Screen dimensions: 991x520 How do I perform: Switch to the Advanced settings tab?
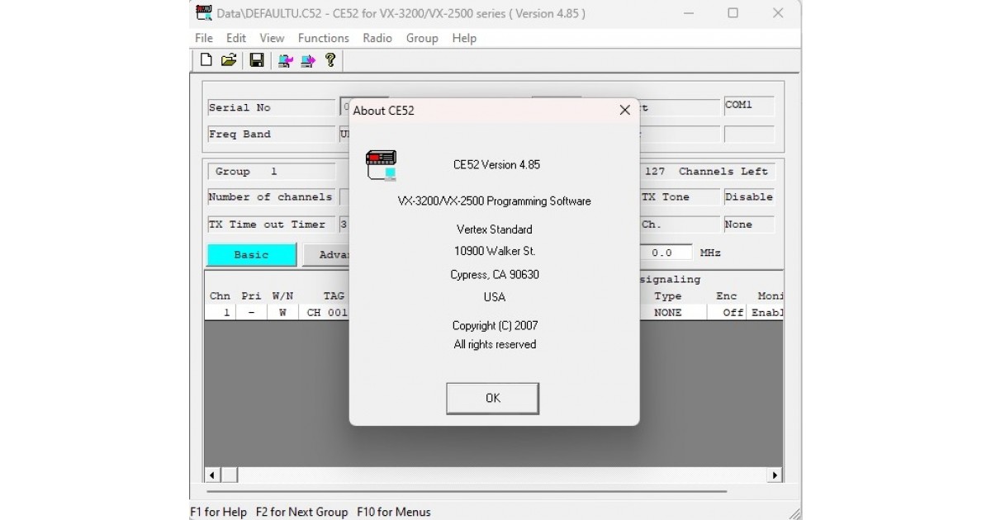332,255
